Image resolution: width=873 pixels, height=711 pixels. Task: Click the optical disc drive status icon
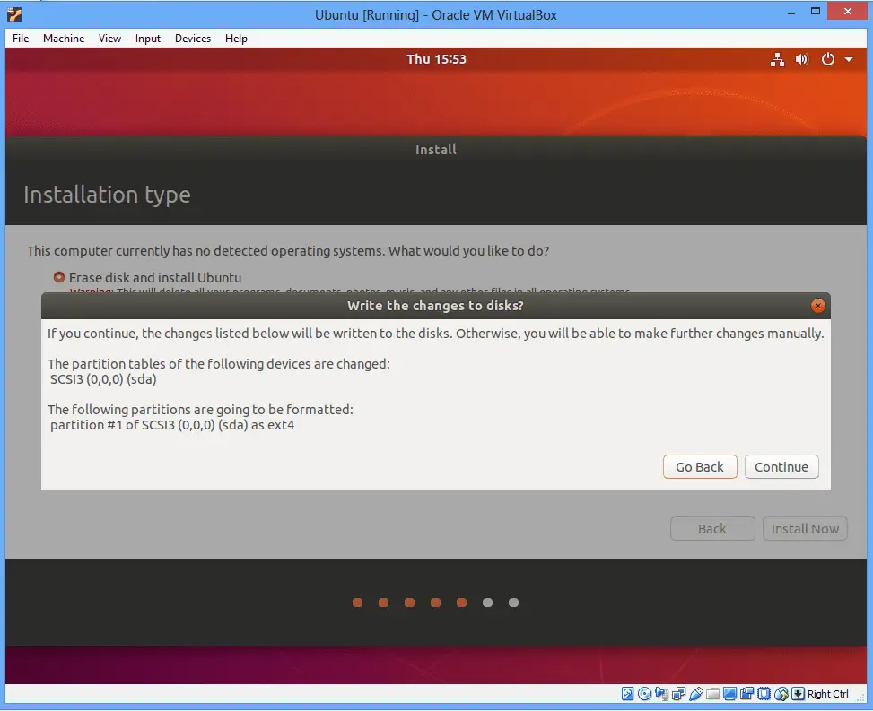(x=645, y=694)
